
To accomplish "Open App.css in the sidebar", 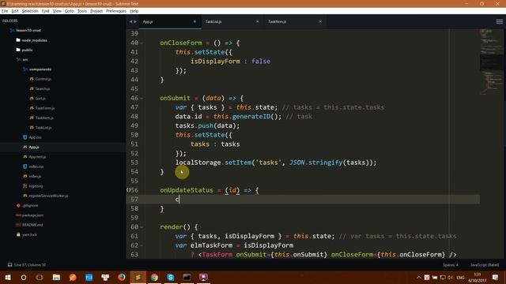I will pos(35,137).
